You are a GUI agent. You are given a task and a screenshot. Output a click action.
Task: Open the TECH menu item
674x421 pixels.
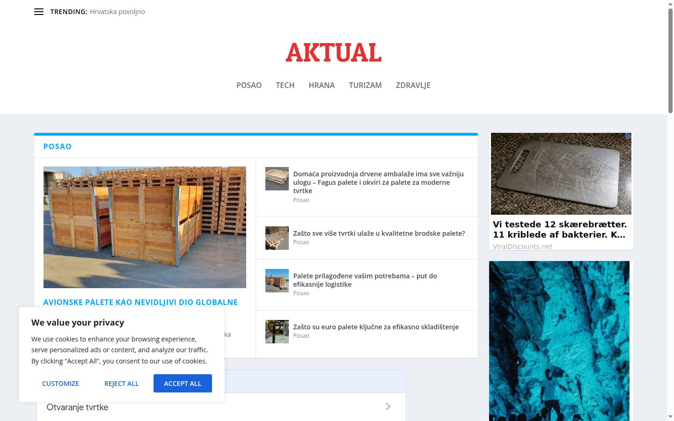point(285,85)
